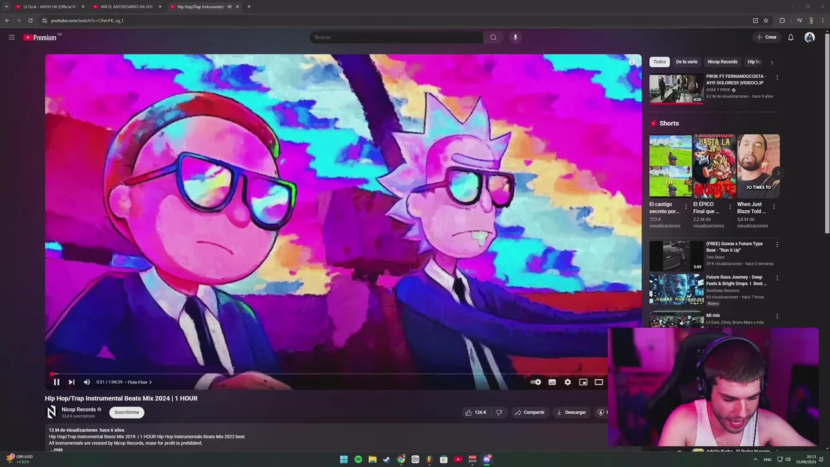Show hidden system tray icons
Image resolution: width=830 pixels, height=467 pixels.
pos(755,459)
